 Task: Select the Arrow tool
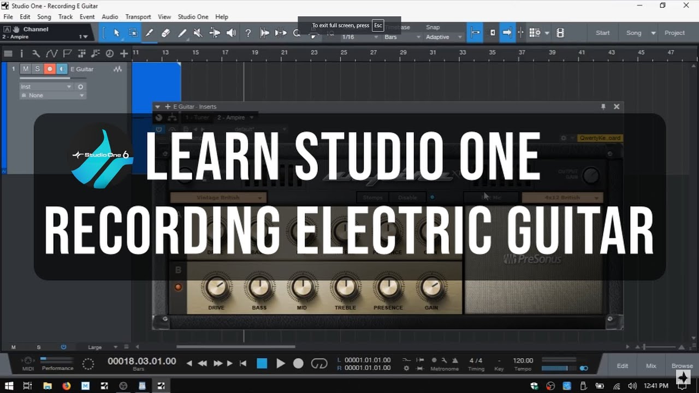[x=116, y=33]
